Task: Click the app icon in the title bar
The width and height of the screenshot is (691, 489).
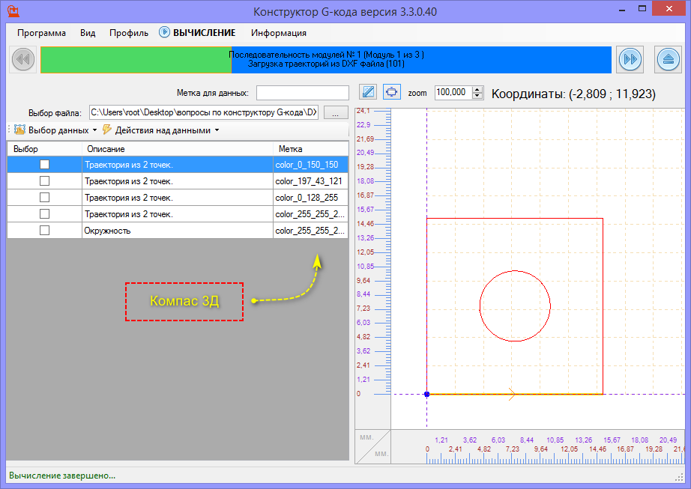Action: 13,12
